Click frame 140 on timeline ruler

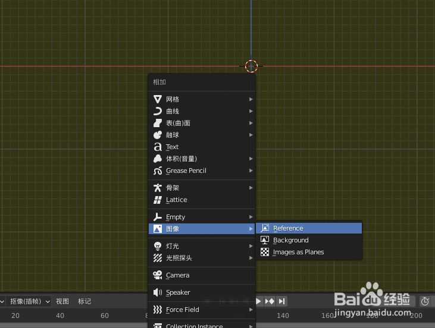283,316
